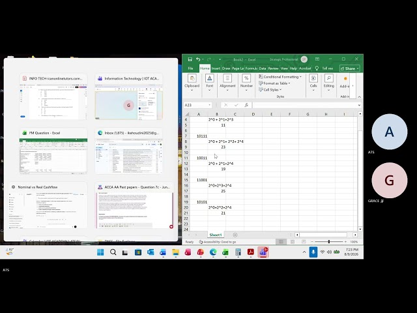Open the Windows Start menu
The height and width of the screenshot is (313, 417).
100,252
